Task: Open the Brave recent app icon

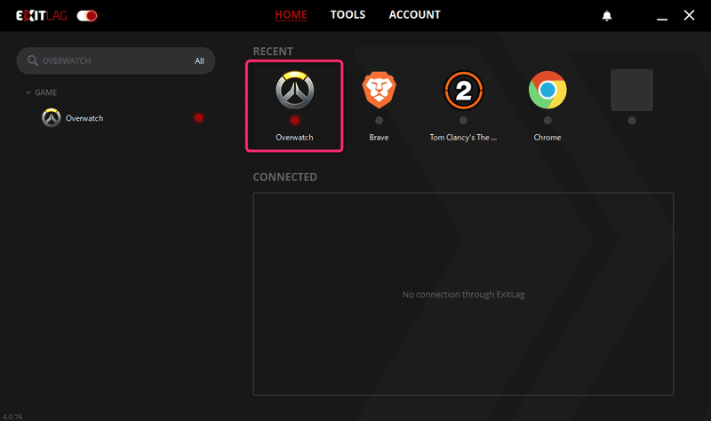Action: coord(379,90)
